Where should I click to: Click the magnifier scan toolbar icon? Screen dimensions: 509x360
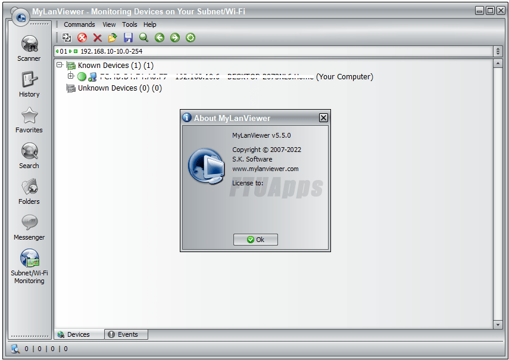click(143, 38)
